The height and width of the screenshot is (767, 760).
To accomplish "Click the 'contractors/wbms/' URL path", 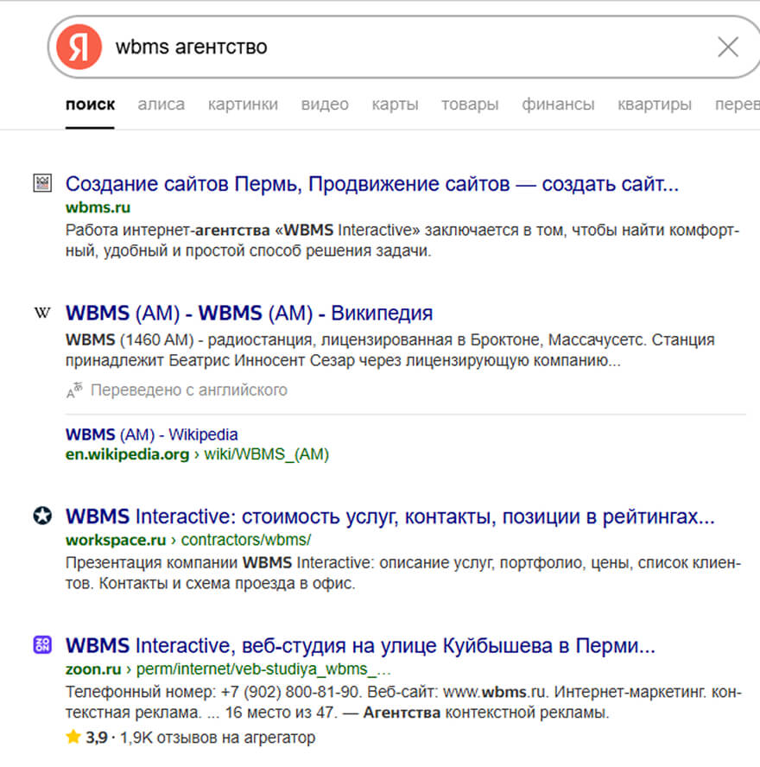I will tap(246, 540).
